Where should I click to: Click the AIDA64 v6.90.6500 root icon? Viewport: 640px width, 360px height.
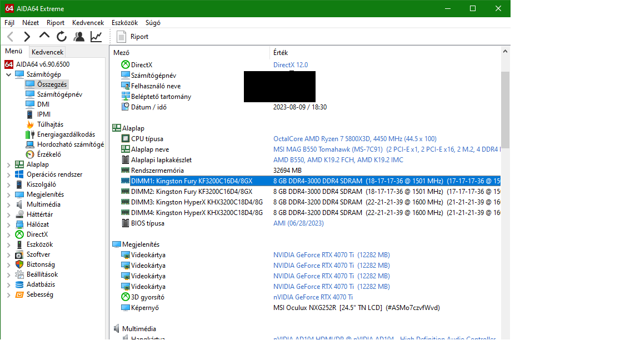[9, 64]
